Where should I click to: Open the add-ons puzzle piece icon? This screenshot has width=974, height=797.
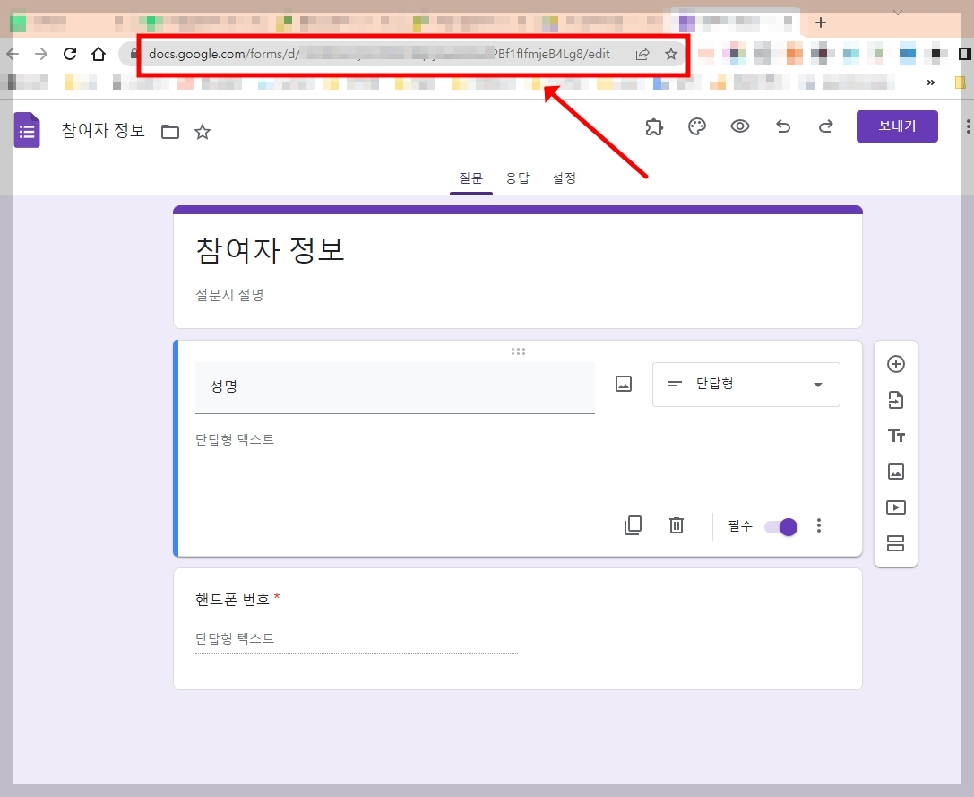pos(654,126)
